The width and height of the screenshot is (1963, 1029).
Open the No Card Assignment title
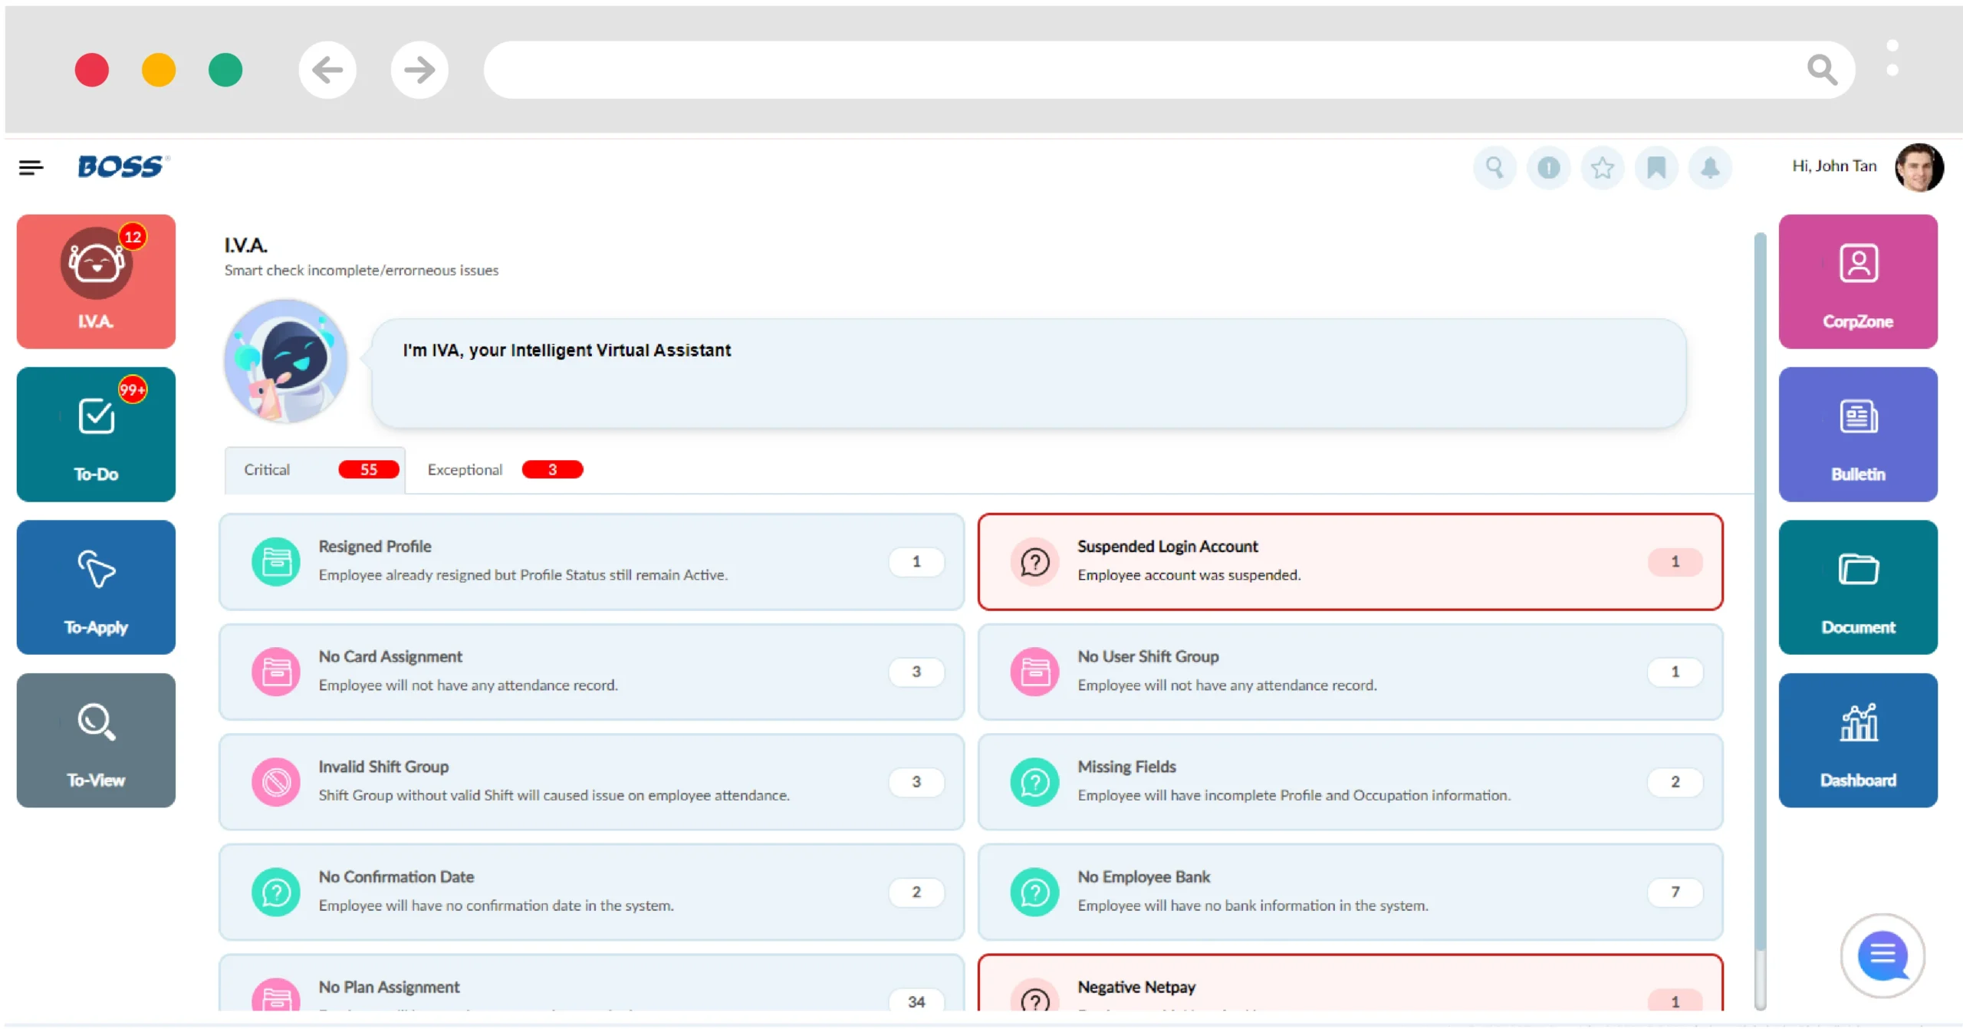pos(390,657)
